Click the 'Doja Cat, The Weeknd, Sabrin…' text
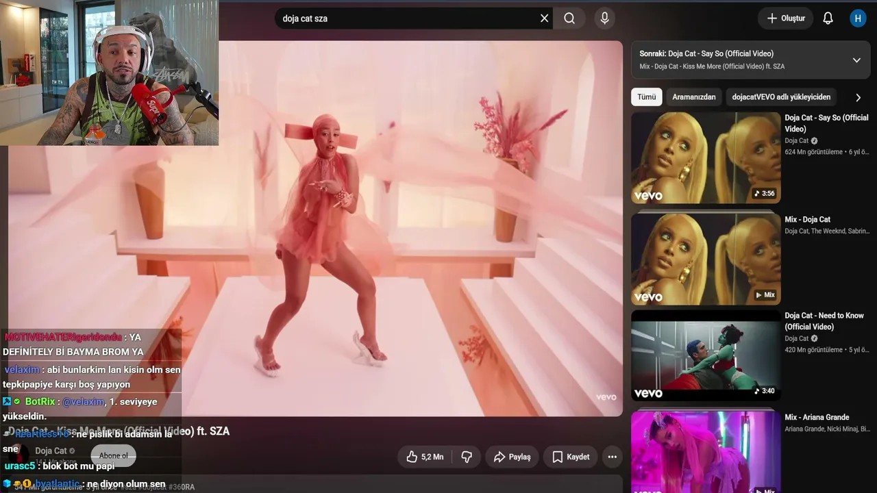The width and height of the screenshot is (877, 493). [827, 231]
